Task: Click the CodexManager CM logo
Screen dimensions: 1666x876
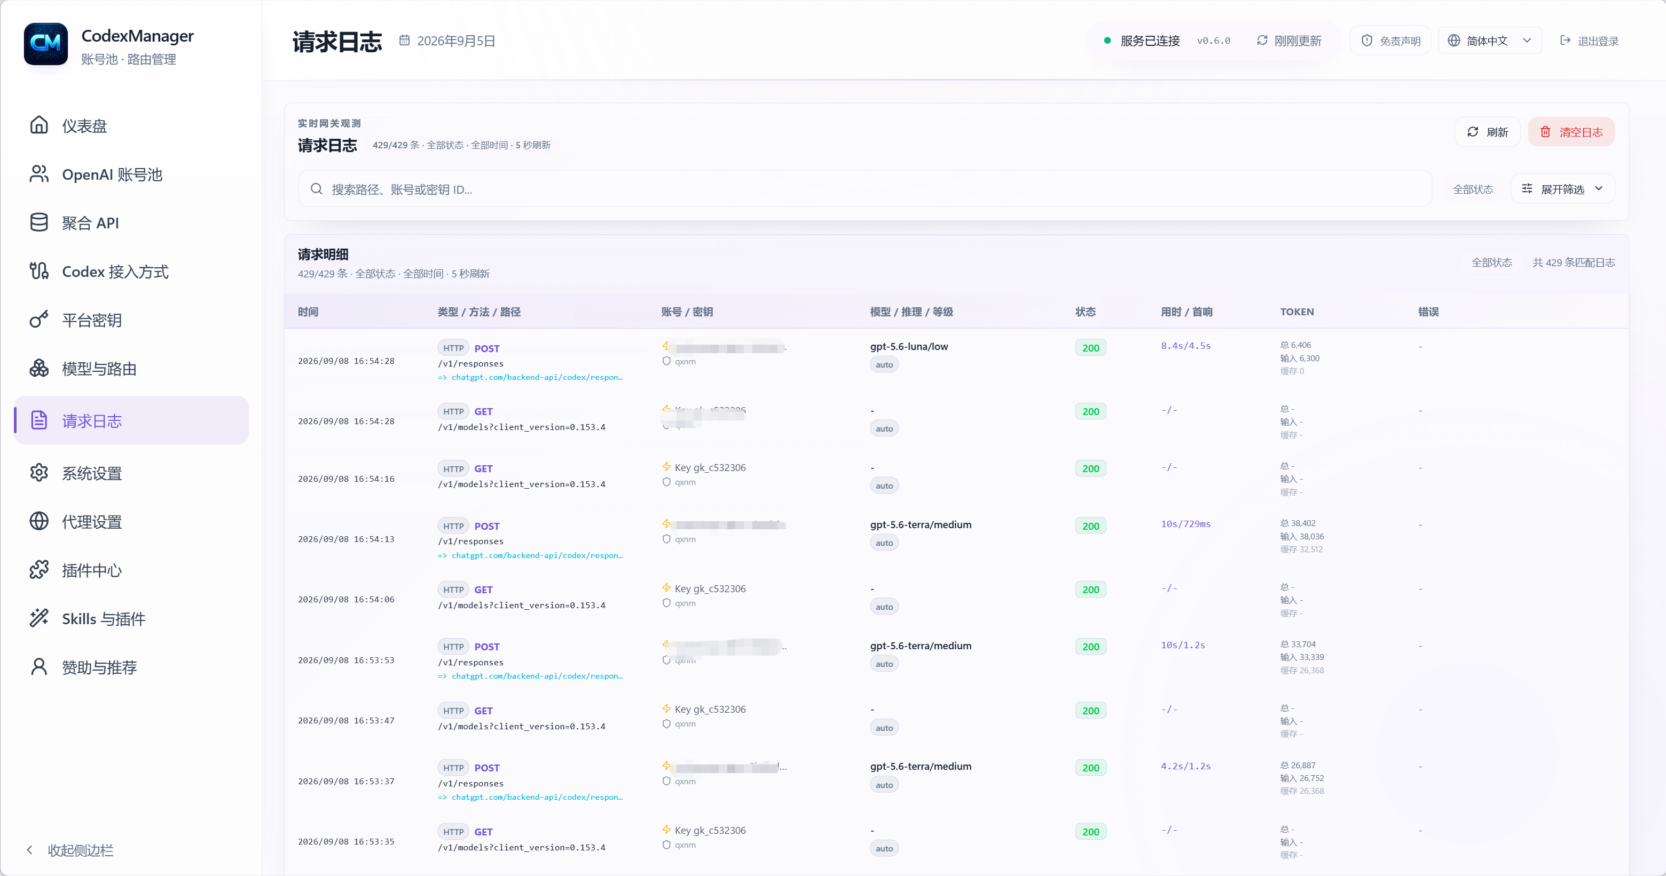Action: (46, 45)
